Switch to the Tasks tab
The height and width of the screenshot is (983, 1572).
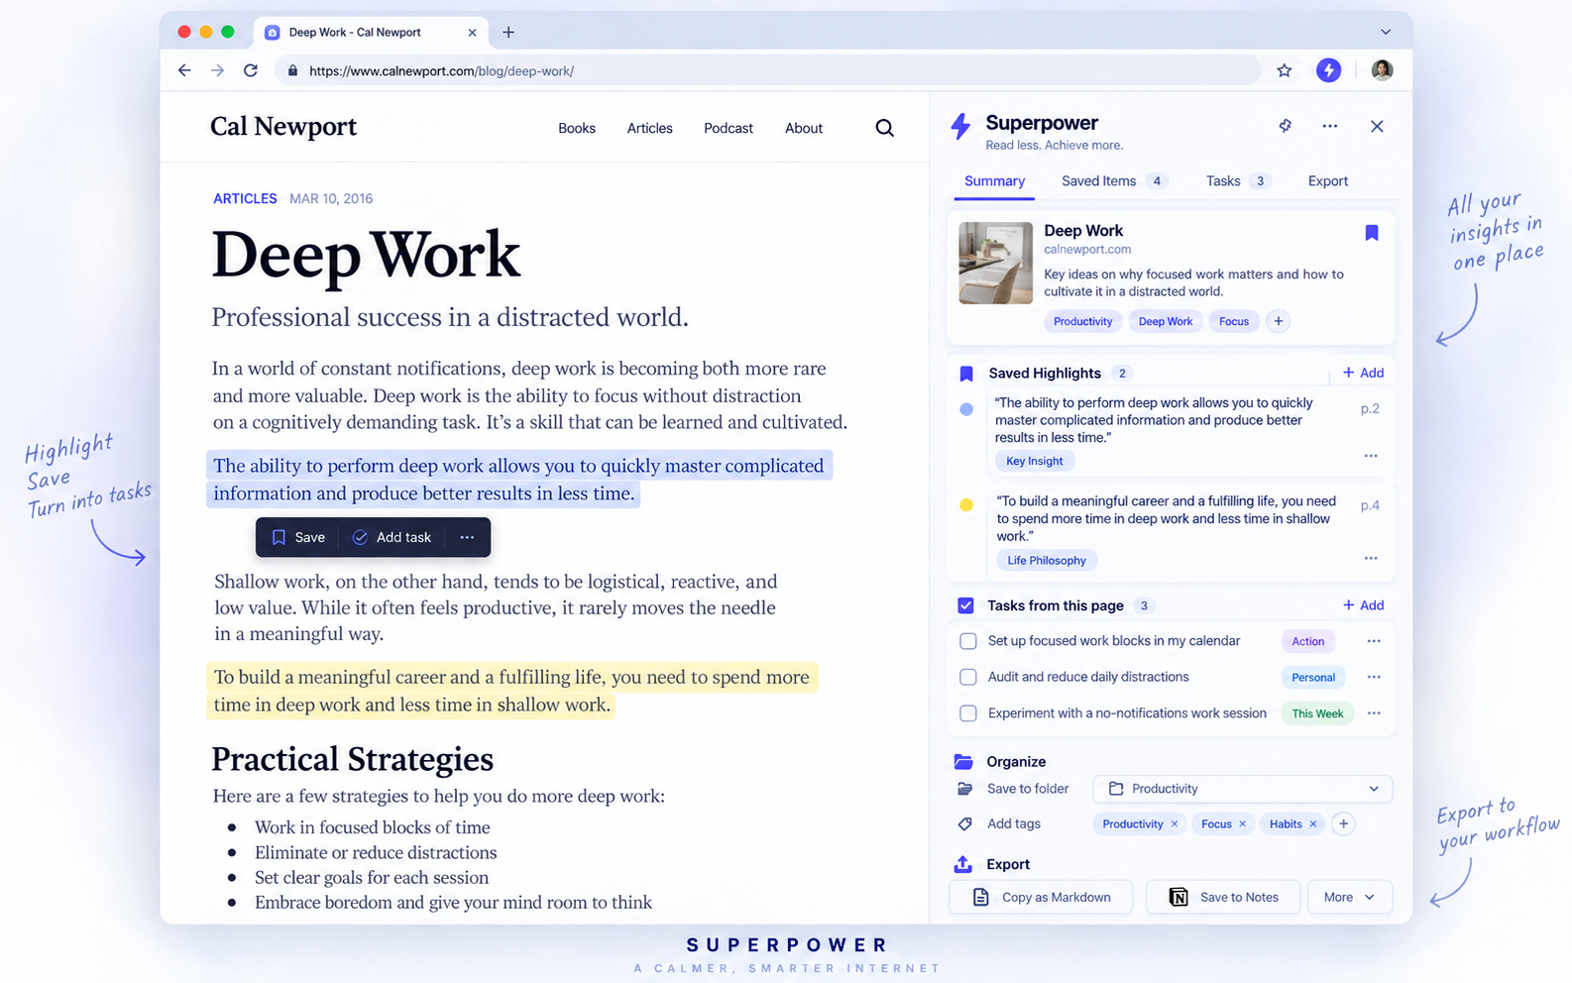click(1237, 181)
